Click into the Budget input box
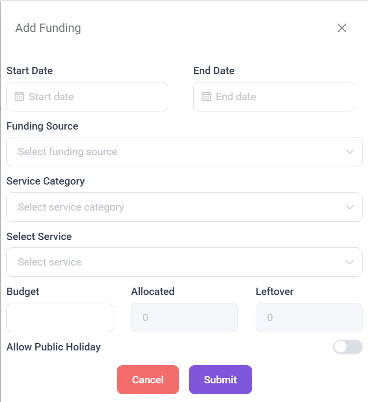The width and height of the screenshot is (368, 402). coord(60,318)
